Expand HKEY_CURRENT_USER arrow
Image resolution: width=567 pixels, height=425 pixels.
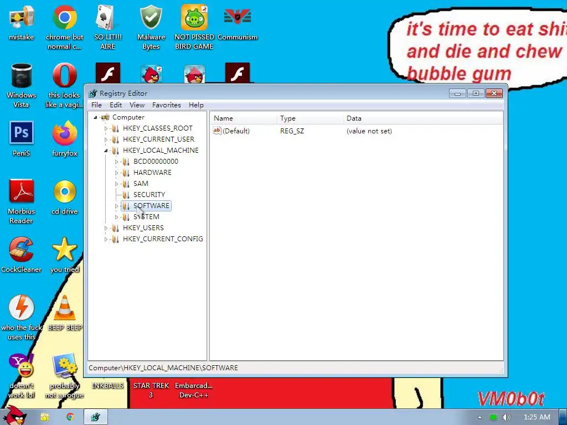coord(106,139)
